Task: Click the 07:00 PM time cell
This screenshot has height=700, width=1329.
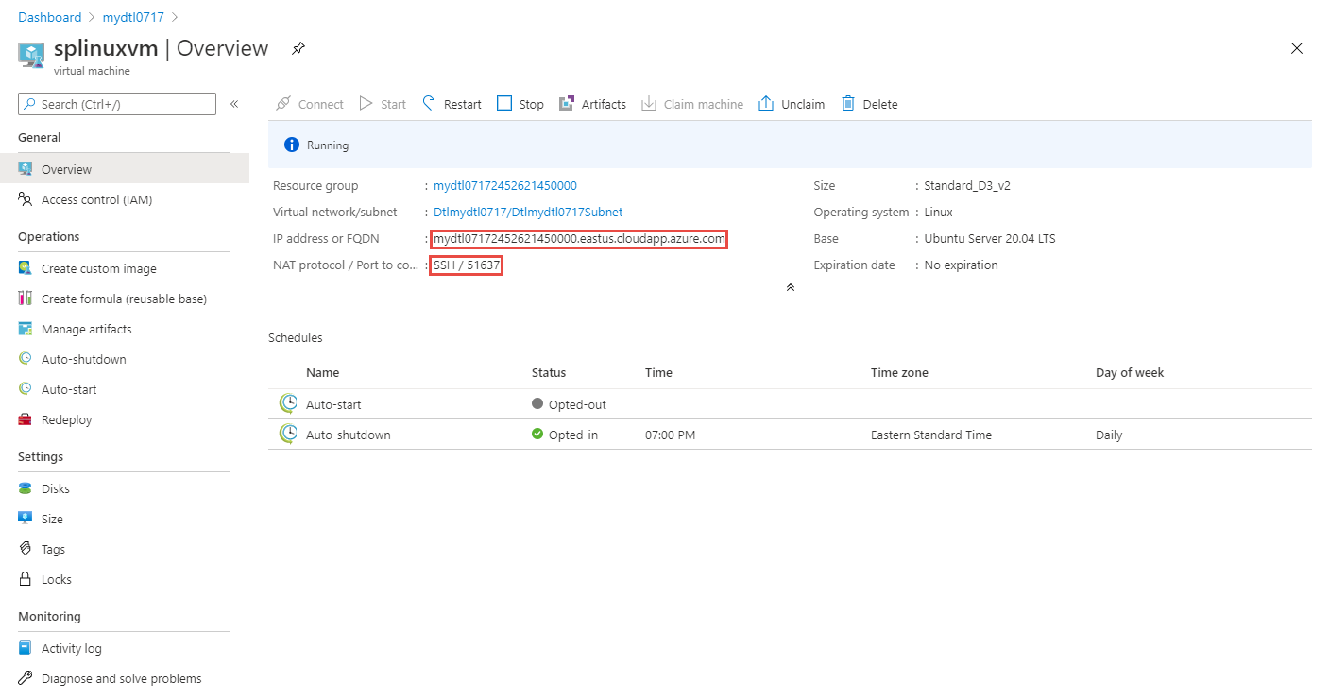Action: pyautogui.click(x=671, y=435)
